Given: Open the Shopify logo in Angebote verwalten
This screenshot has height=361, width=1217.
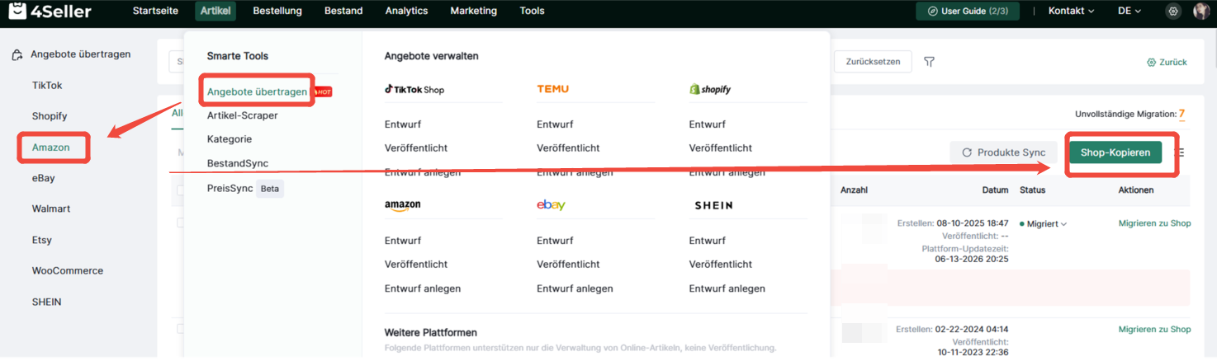Looking at the screenshot, I should tap(710, 89).
